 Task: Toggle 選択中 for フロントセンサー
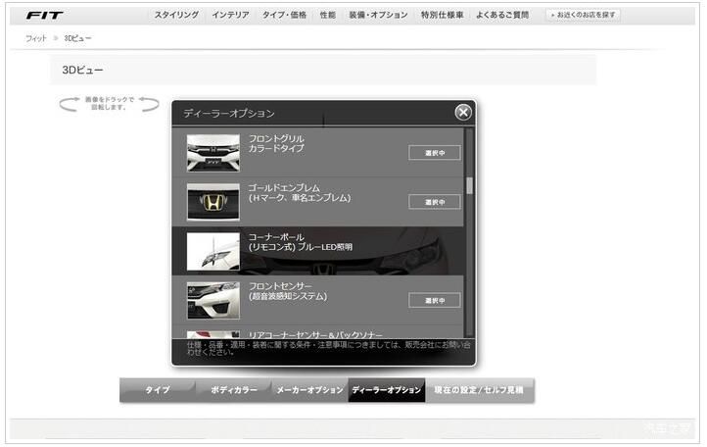click(435, 300)
